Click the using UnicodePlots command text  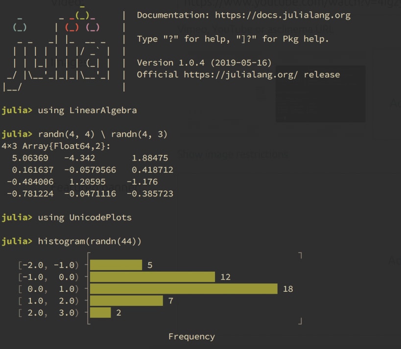point(85,218)
